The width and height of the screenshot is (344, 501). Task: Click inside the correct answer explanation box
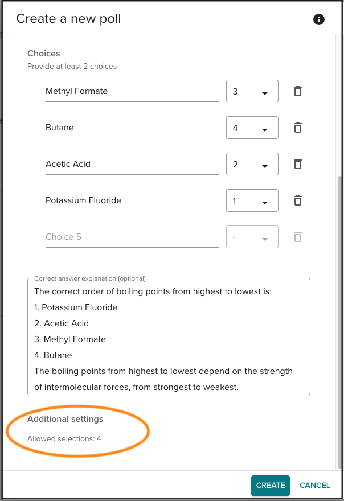(169, 336)
